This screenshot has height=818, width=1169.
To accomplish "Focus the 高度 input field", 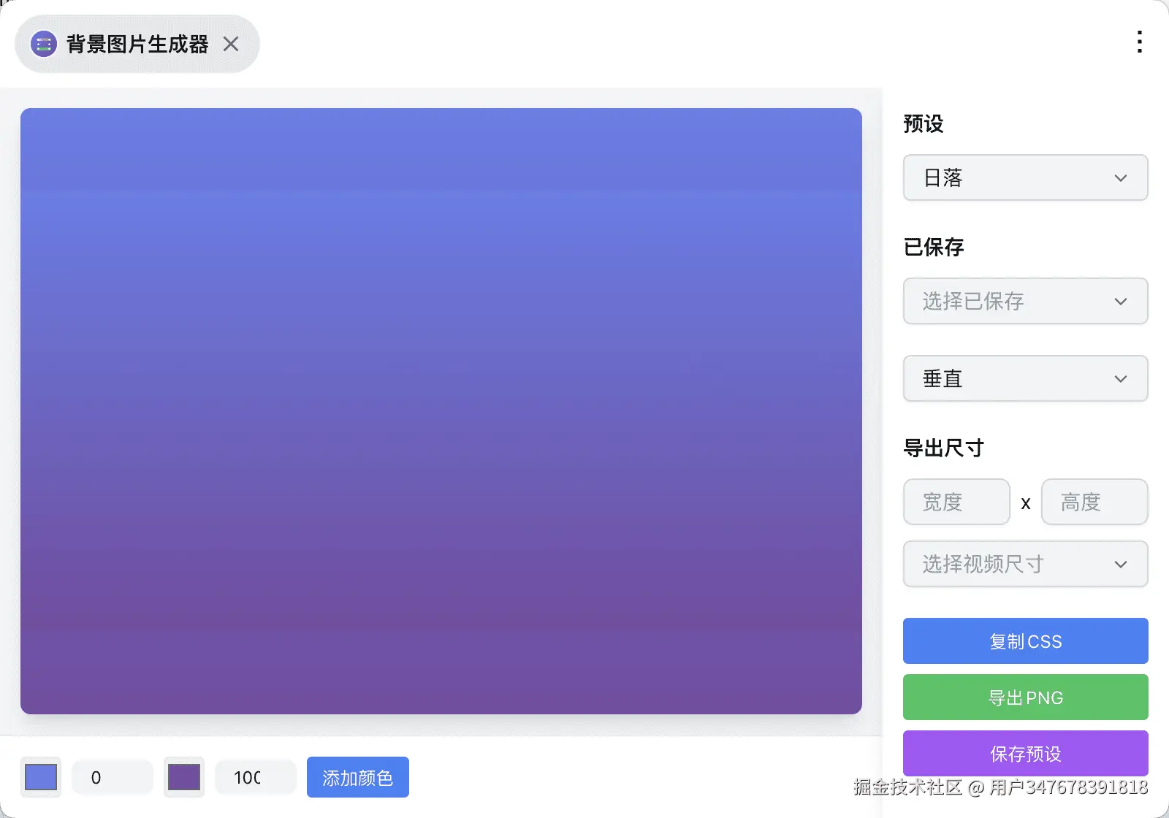I will [1094, 502].
